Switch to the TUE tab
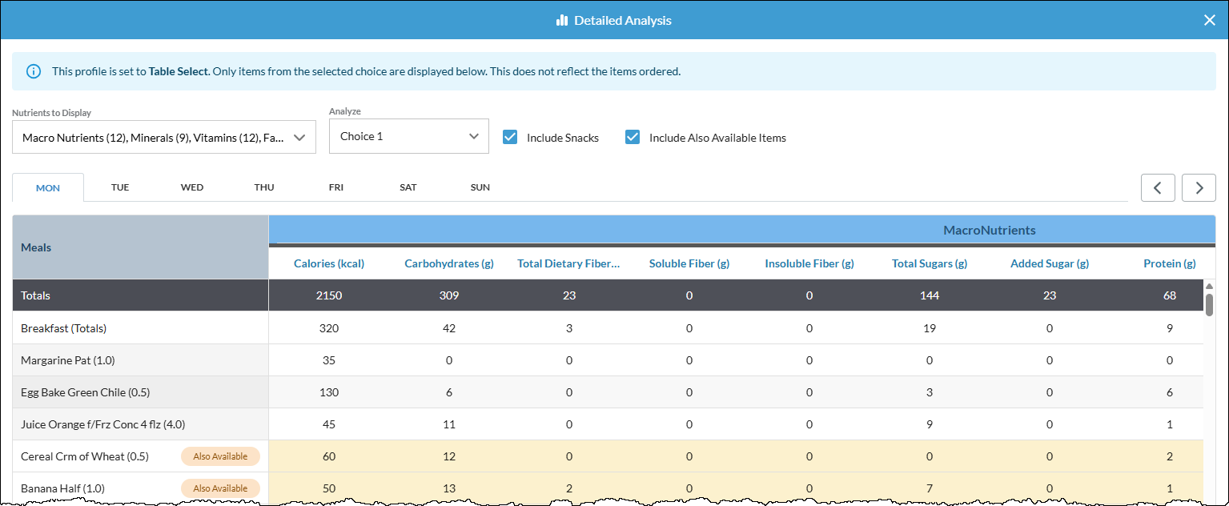The height and width of the screenshot is (506, 1229). point(120,187)
